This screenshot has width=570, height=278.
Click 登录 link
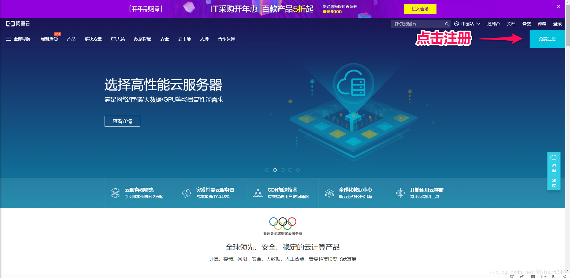click(558, 24)
